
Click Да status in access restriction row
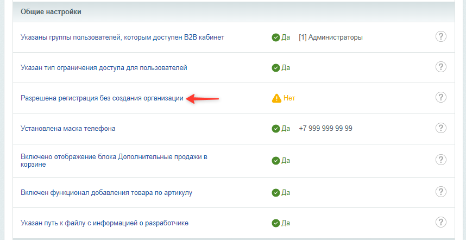pyautogui.click(x=286, y=68)
